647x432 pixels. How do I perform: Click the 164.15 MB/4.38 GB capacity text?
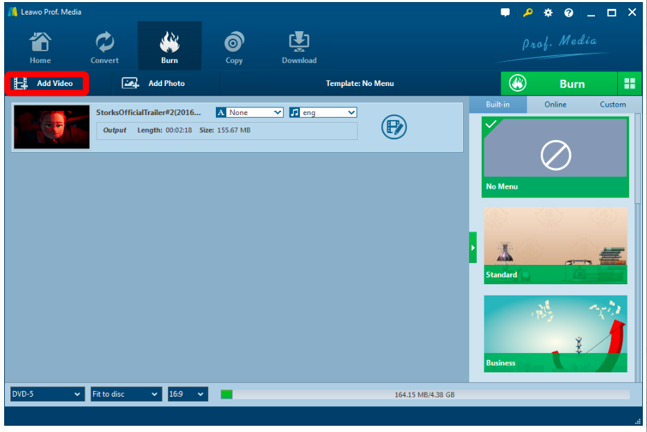tap(425, 395)
